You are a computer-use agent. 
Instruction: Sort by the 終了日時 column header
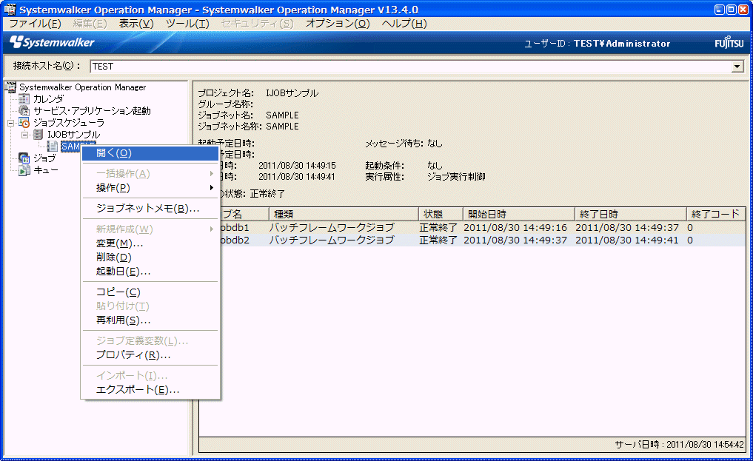pyautogui.click(x=631, y=214)
